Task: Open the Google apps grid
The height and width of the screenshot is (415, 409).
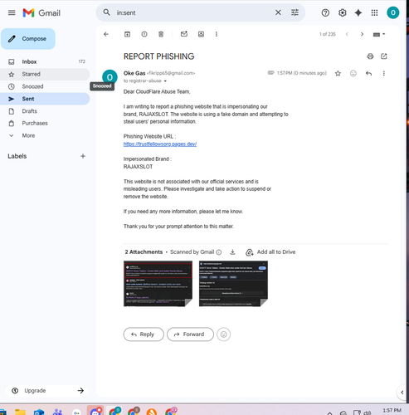Action: [374, 12]
